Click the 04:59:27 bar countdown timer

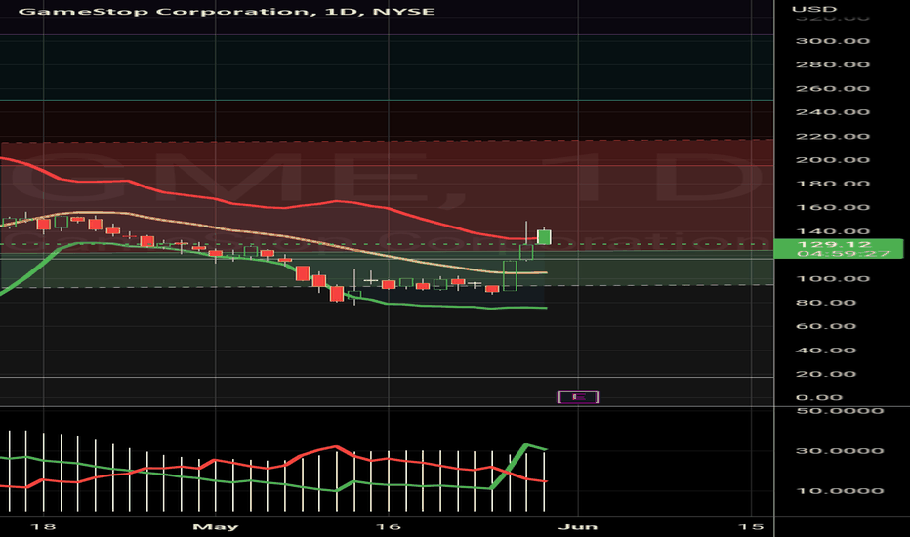(x=844, y=254)
